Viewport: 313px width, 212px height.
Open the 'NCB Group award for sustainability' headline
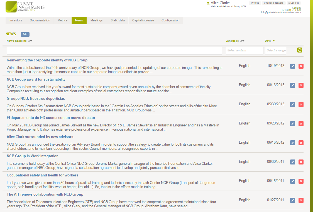point(36,79)
